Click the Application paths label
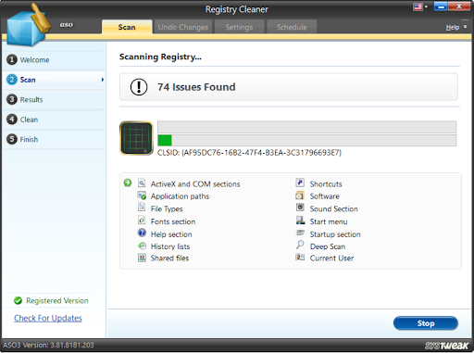The image size is (474, 353). pos(180,196)
